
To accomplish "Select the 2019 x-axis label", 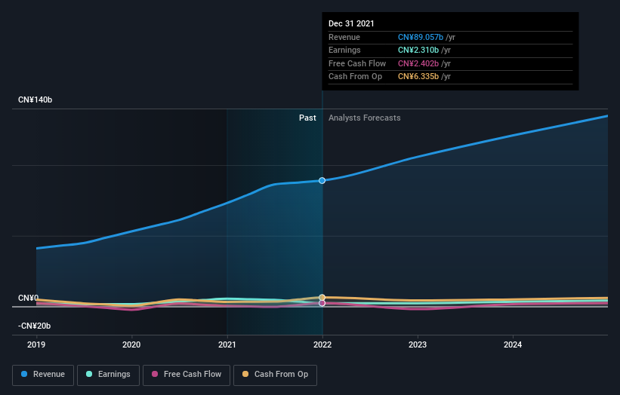I will (36, 345).
